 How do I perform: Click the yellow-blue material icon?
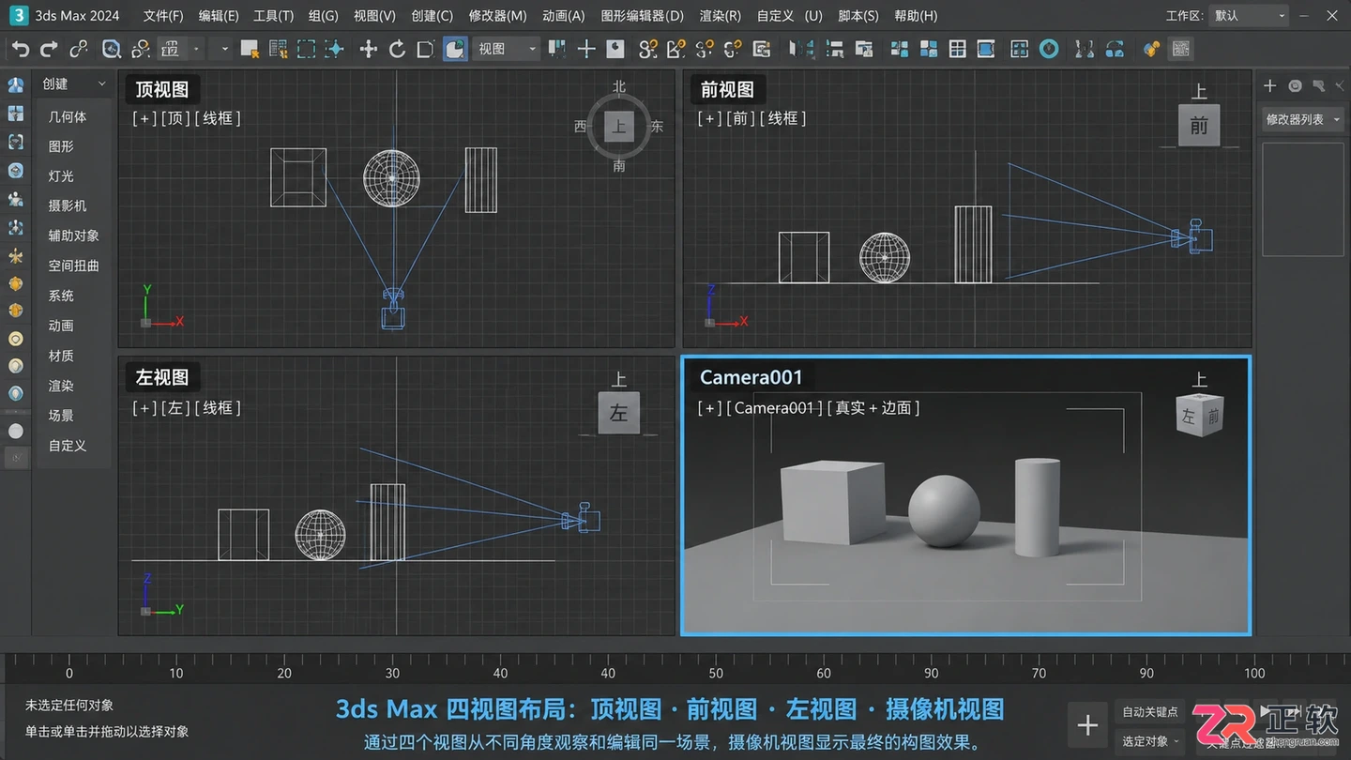tap(1151, 49)
